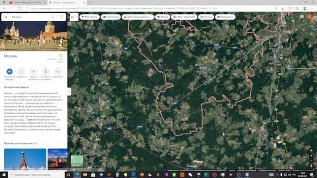Open the Google account avatar
317x178 pixels.
(310, 17)
